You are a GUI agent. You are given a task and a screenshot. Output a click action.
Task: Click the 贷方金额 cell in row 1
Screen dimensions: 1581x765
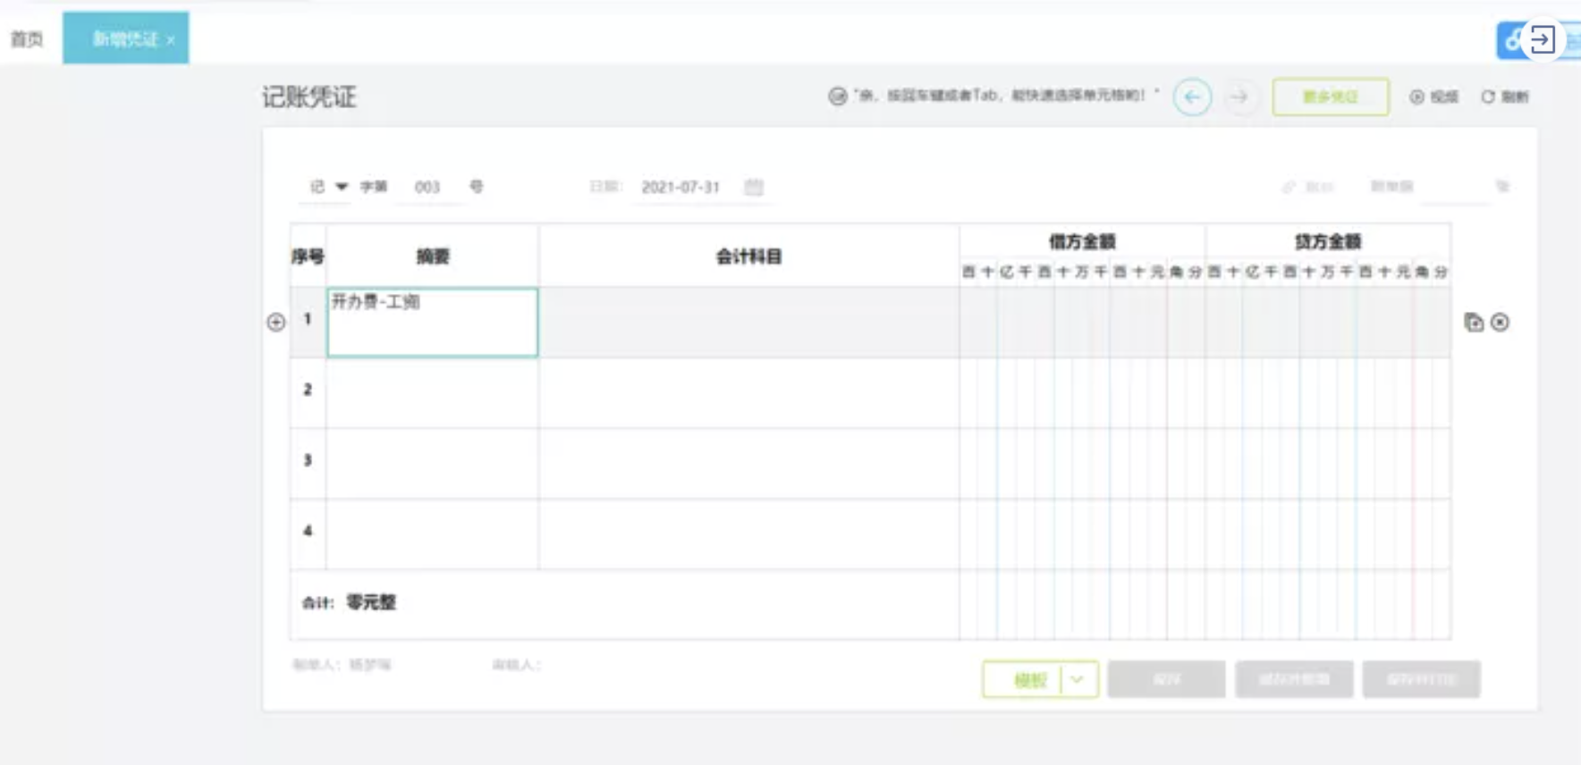pos(1328,322)
